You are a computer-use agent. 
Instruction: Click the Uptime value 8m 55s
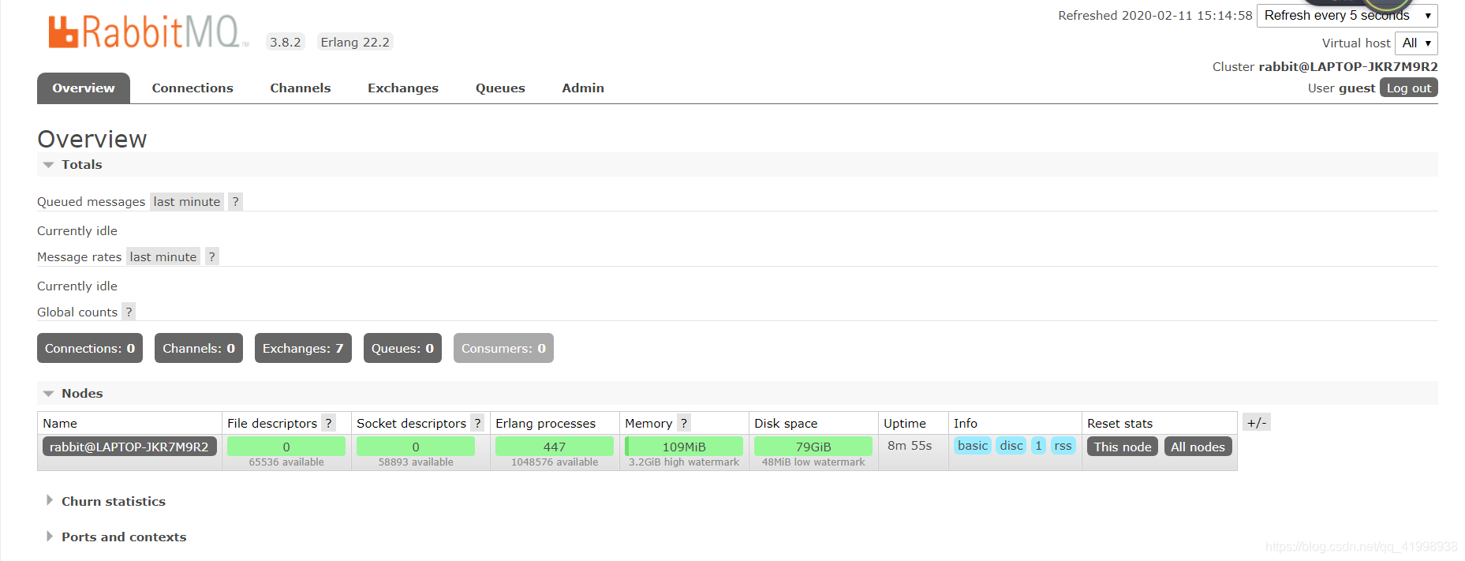click(910, 445)
